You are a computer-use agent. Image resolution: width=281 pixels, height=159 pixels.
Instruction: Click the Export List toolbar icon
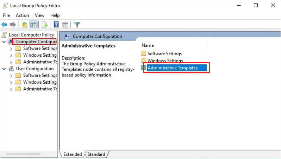pyautogui.click(x=44, y=25)
